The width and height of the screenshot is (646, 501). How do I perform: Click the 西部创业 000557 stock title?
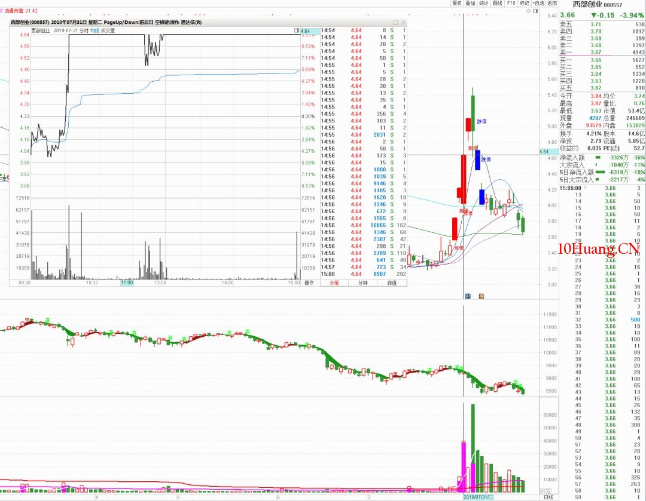coord(597,5)
